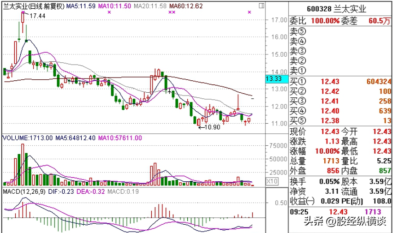This screenshot has width=393, height=233.
Task: Click the 0.50 MACD axis label
Action: tap(281, 203)
